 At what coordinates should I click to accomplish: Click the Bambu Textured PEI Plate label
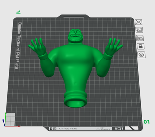19,46
